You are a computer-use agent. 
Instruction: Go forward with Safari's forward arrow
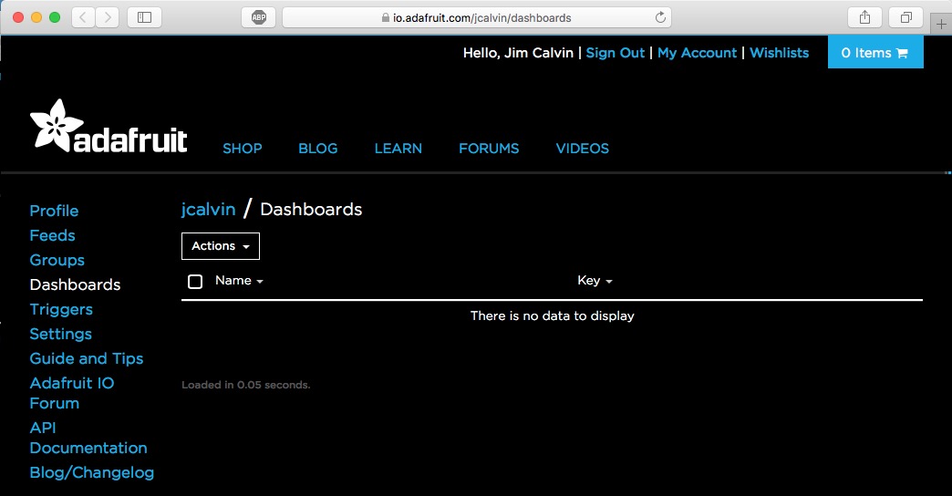[x=108, y=17]
